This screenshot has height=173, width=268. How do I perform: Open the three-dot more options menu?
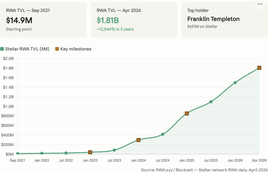coord(260,4)
